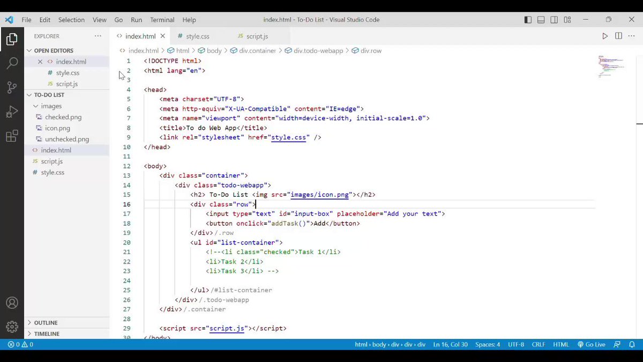This screenshot has width=643, height=362.
Task: Switch to the script.js tab
Action: pos(257,36)
